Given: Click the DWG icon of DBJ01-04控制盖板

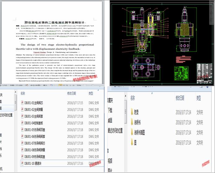Looking at the screenshot, I should pos(22,123).
